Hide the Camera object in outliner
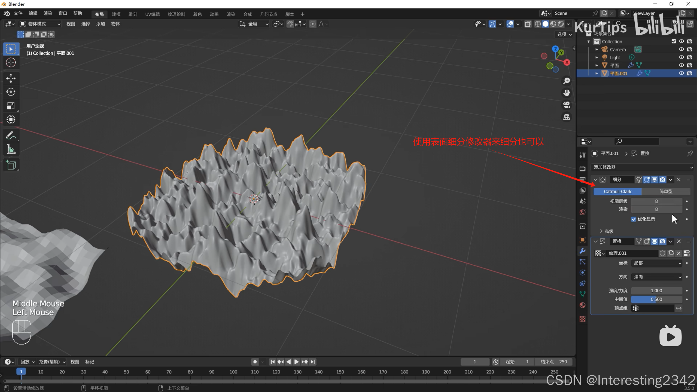The width and height of the screenshot is (697, 392). pos(681,49)
